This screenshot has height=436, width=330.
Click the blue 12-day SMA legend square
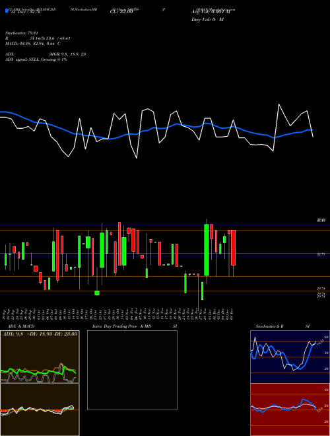7,11
